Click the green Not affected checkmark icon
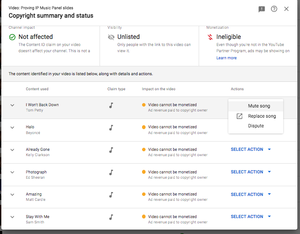The image size is (300, 234). pyautogui.click(x=12, y=37)
